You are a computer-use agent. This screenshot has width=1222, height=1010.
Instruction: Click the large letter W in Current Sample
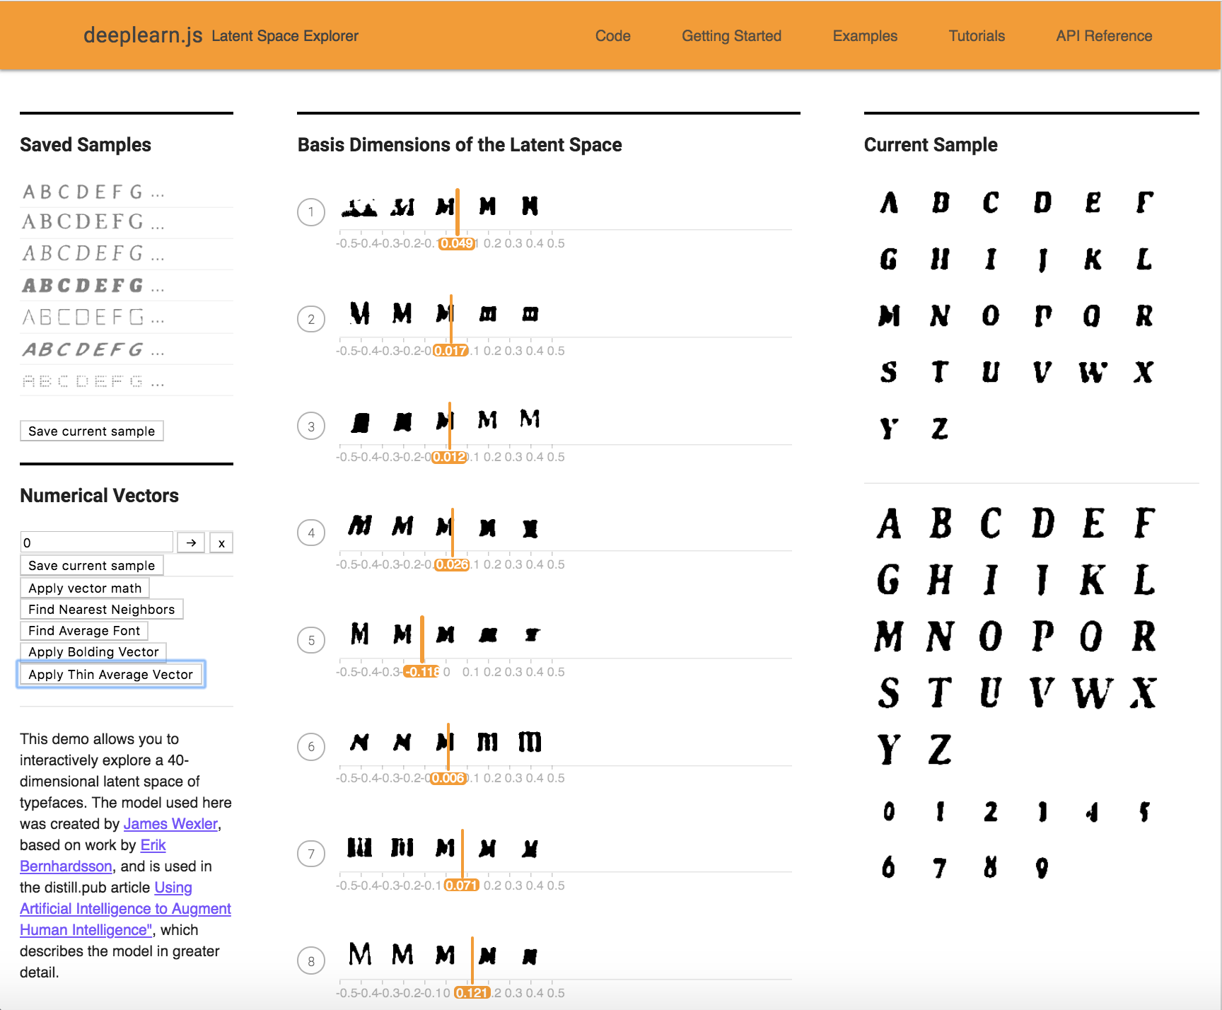pyautogui.click(x=1093, y=693)
